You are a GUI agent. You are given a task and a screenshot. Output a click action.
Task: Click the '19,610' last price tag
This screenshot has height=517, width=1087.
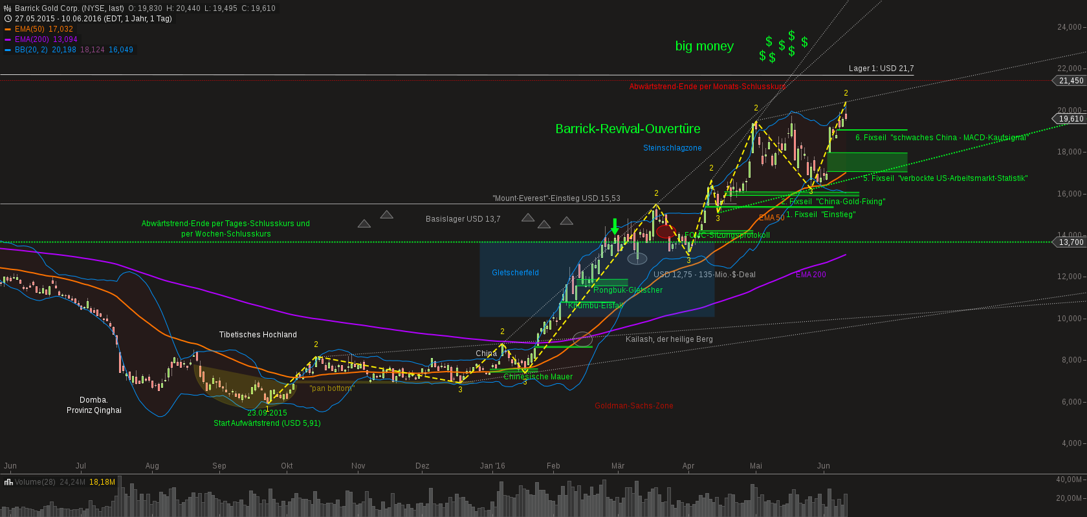(1071, 119)
